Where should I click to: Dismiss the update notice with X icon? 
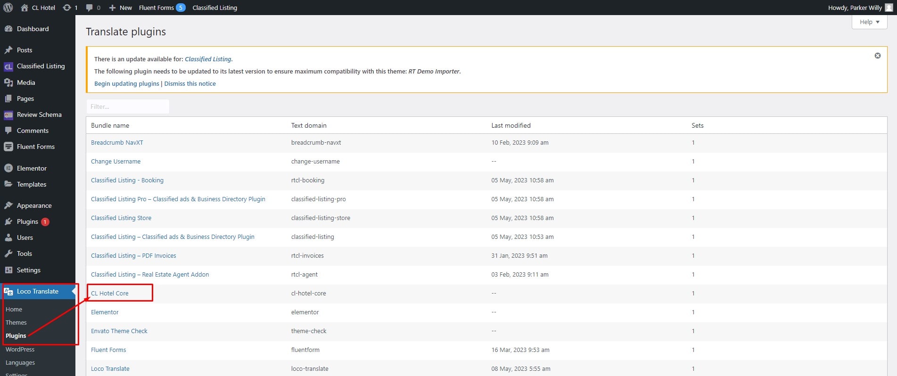tap(878, 56)
